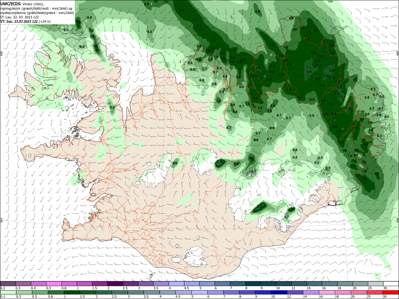Viewport: 399px width, 299px height.
Task: Select the snow legend swatch between 0.2 and 0.3
Action: (x=8, y=284)
